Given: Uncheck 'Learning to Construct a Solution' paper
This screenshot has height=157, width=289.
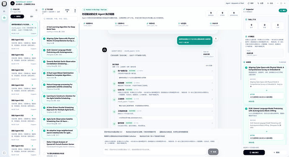Looking at the screenshot, I should pos(44,96).
